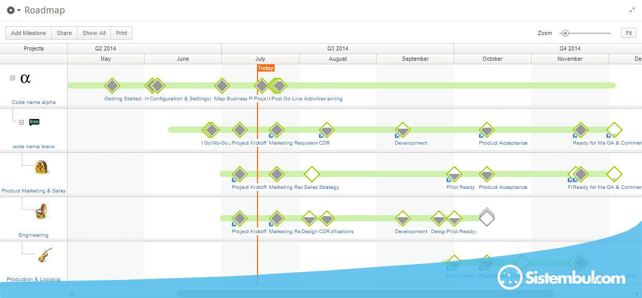
Task: Click the Engineering gramophone icon
Action: [x=42, y=211]
